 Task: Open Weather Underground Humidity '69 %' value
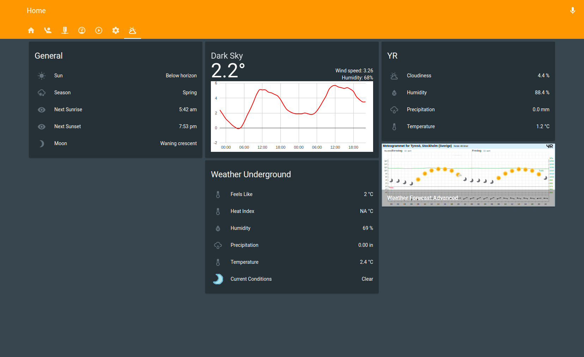[x=368, y=228]
